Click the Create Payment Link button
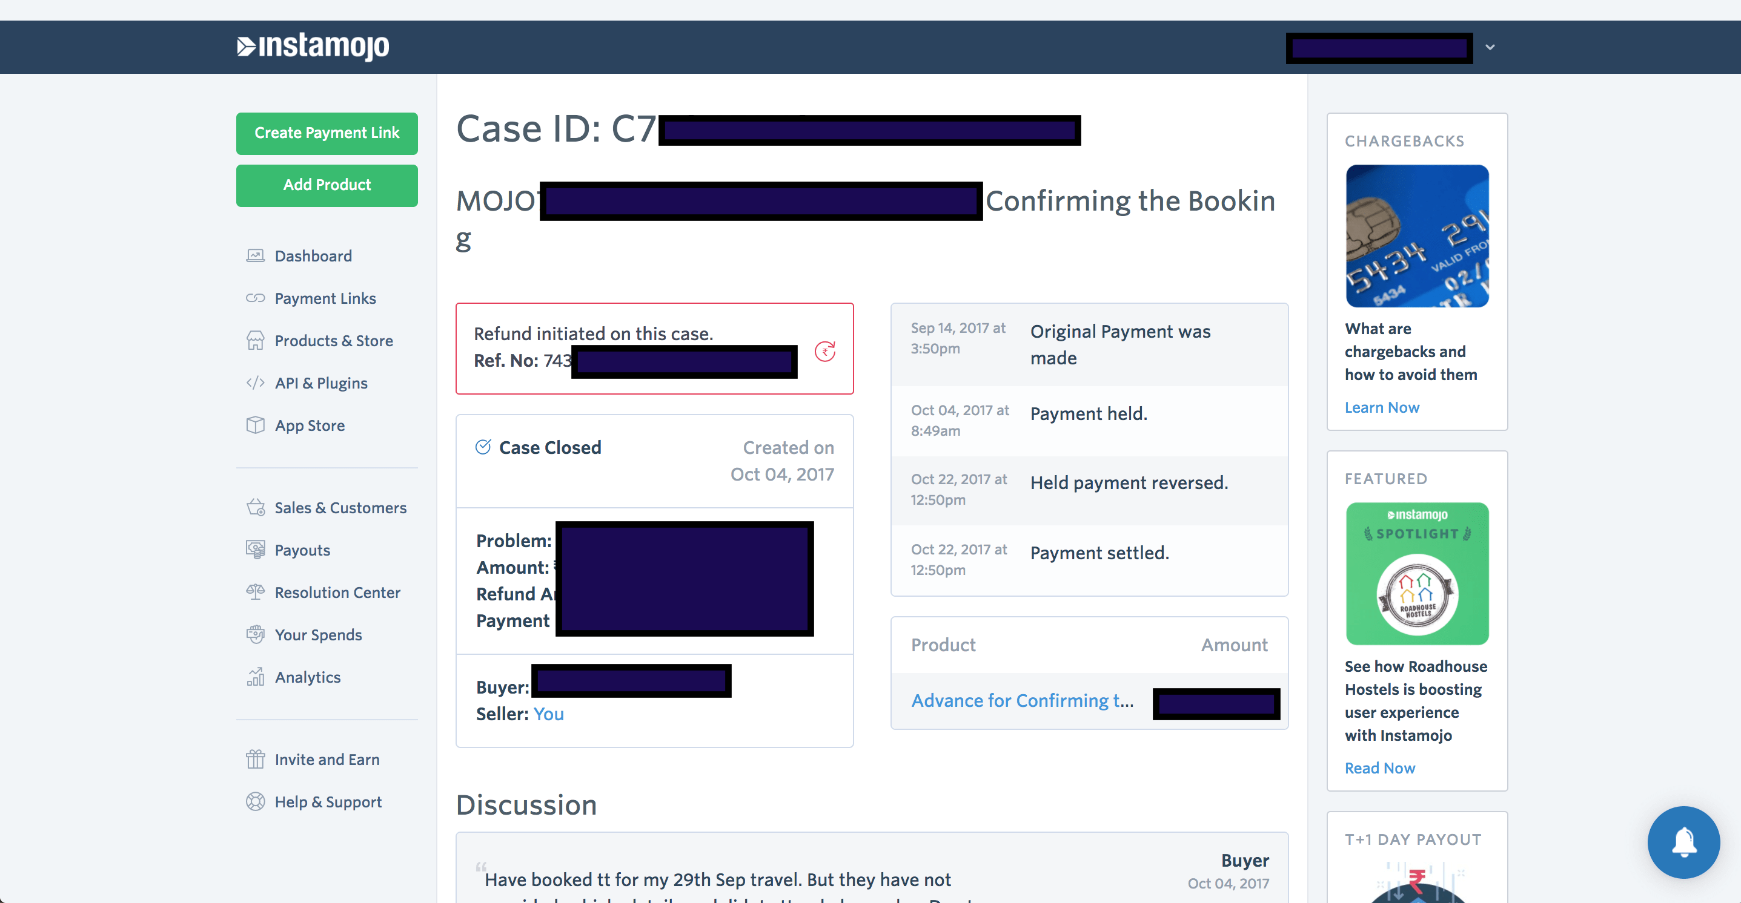1741x903 pixels. pos(327,133)
